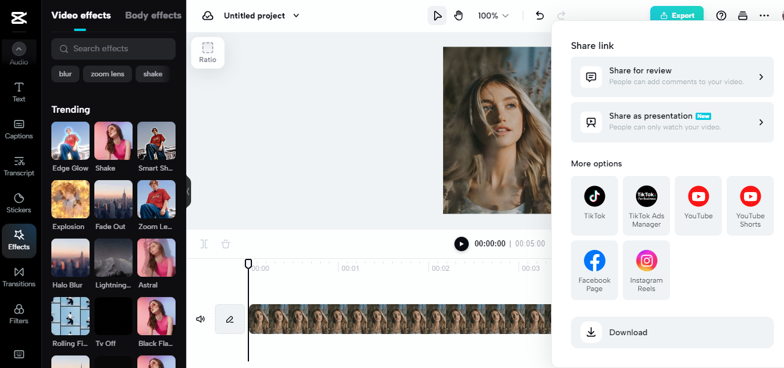Viewport: 784px width, 368px height.
Task: Open the layout panel icon
Action: [x=743, y=16]
